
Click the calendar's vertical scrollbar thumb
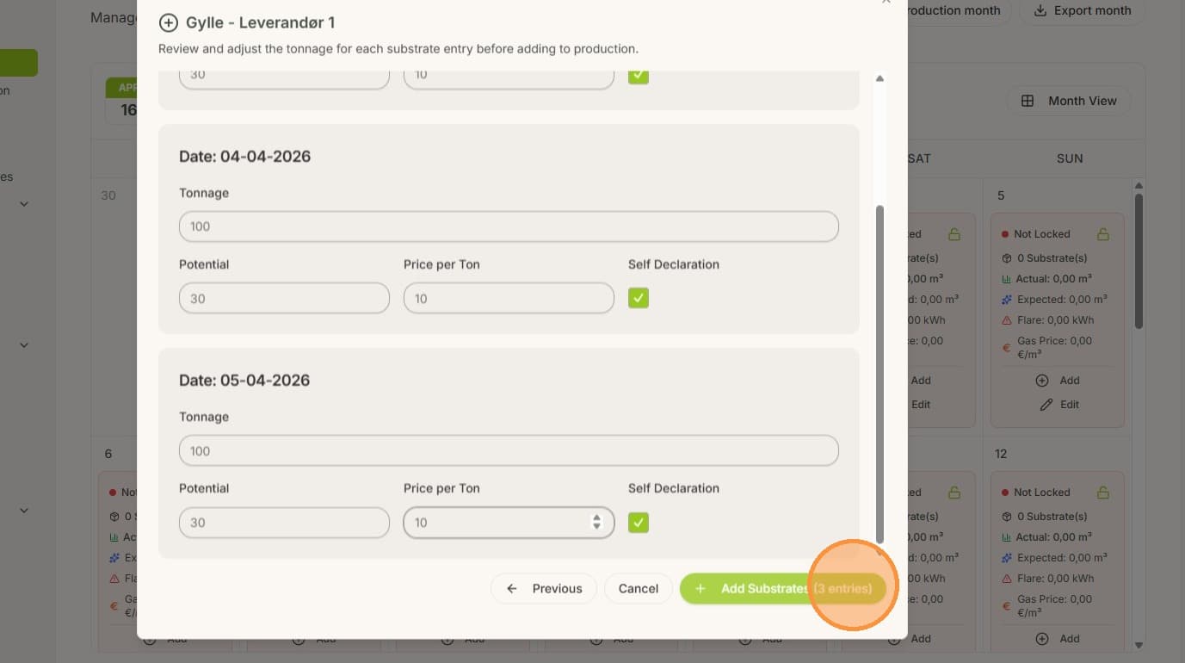[x=1139, y=260]
